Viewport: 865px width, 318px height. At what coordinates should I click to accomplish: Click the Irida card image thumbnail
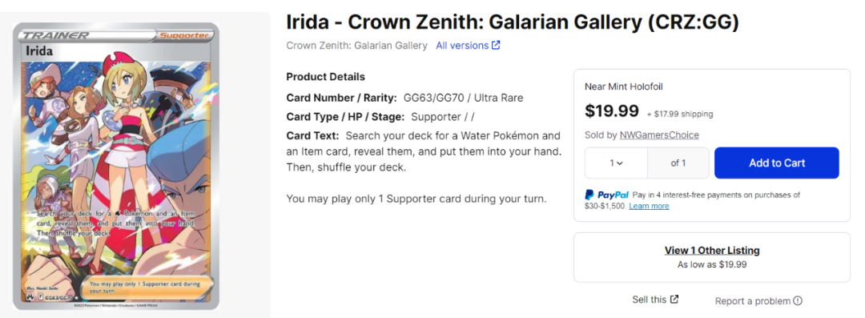point(116,166)
